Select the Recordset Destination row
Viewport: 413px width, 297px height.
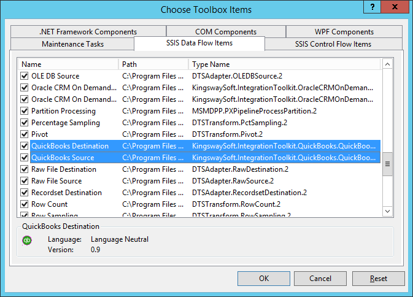click(199, 193)
